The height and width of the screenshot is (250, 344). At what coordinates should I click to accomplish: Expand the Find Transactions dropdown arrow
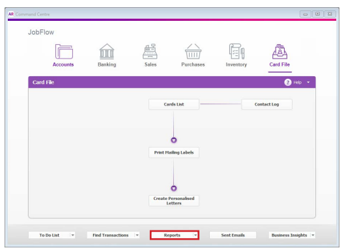tap(137, 235)
